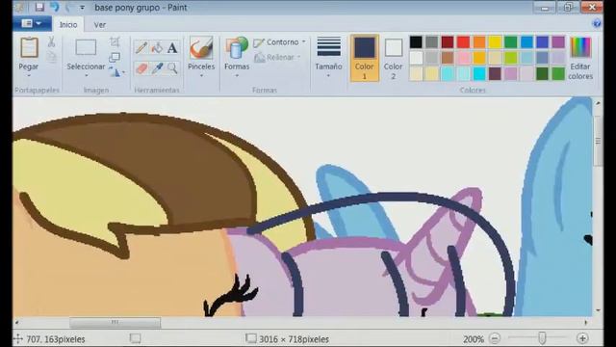This screenshot has height=347, width=616.
Task: Open the blue Paint file menu button
Action: point(32,23)
